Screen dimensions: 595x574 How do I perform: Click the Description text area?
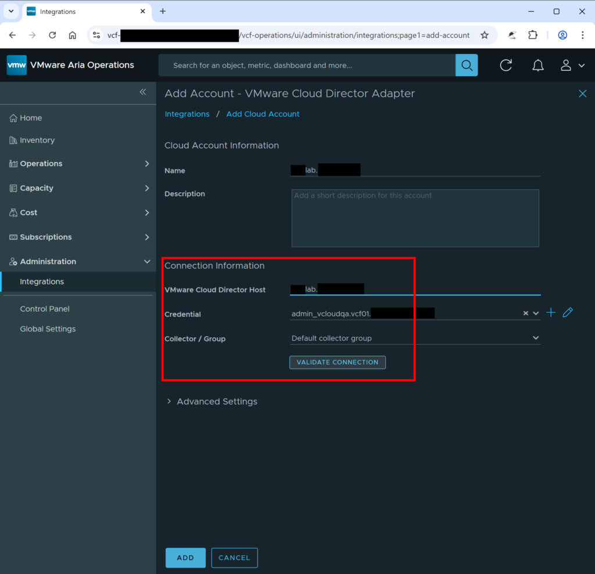coord(415,218)
